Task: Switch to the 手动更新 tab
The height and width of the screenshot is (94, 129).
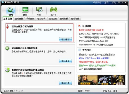Action: (x=30, y=19)
